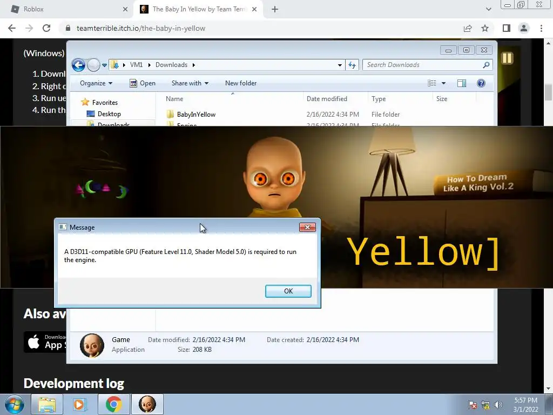Click the Chrome address bar URL
This screenshot has width=553, height=415.
pos(141,28)
